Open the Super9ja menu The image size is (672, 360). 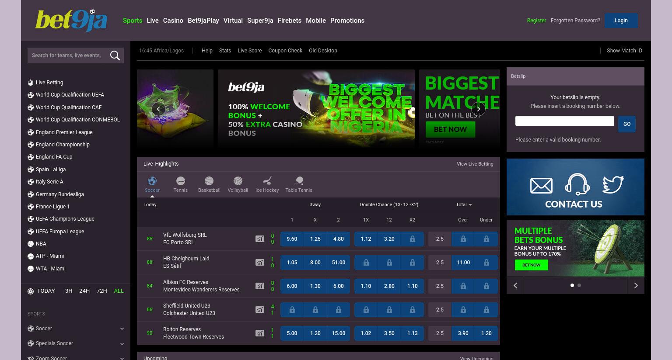(x=260, y=21)
